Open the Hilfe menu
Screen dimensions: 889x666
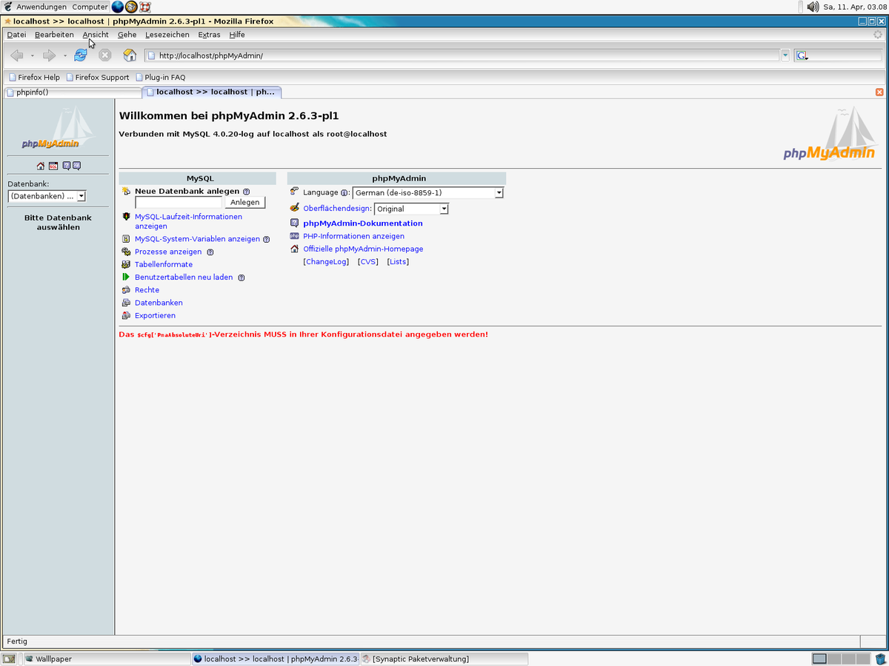click(x=237, y=35)
